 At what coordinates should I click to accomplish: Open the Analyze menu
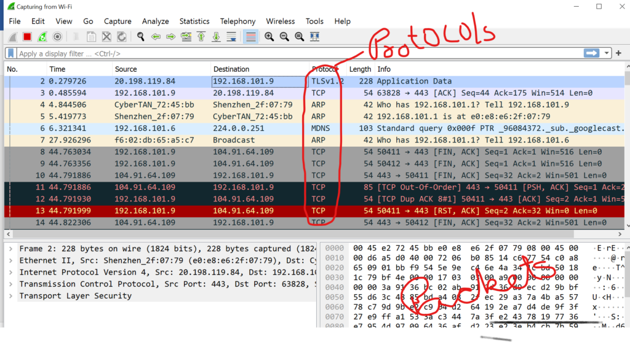[155, 21]
